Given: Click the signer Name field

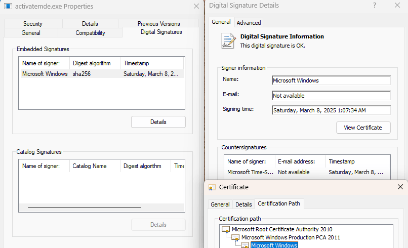Looking at the screenshot, I should point(331,80).
